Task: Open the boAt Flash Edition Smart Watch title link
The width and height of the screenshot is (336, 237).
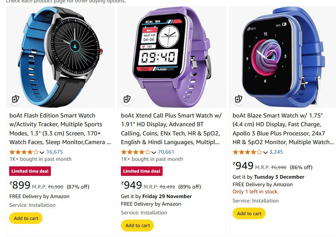Action: pyautogui.click(x=60, y=129)
